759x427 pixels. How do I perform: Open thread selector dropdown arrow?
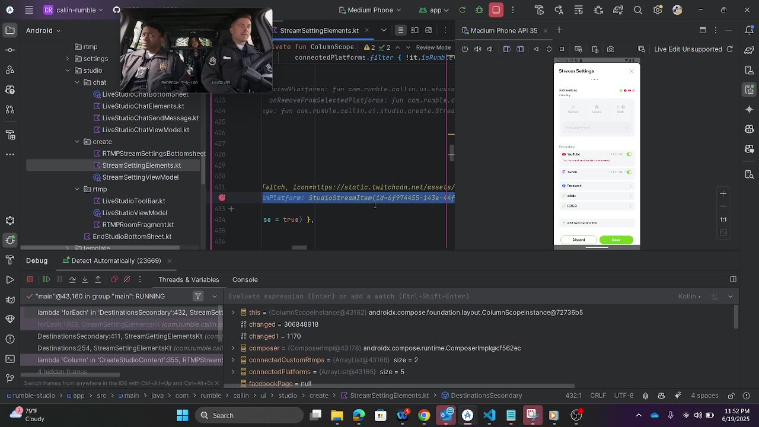point(215,296)
